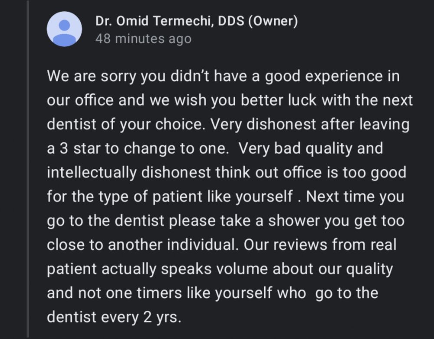Viewport: 434px width, 339px height.
Task: Click the line starting "We are sorry"
Action: (223, 76)
